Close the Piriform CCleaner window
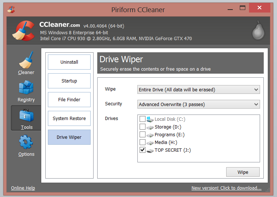 coord(260,8)
